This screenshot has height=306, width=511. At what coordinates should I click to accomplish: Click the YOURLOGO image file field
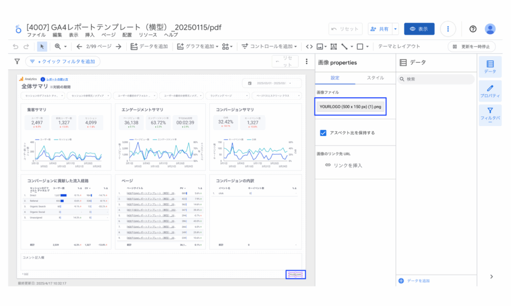tap(350, 107)
